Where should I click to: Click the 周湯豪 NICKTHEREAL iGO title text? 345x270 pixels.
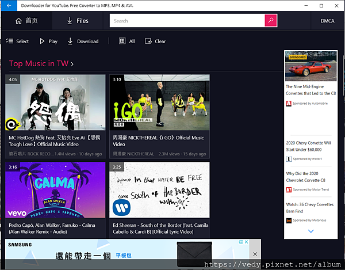[x=158, y=141]
